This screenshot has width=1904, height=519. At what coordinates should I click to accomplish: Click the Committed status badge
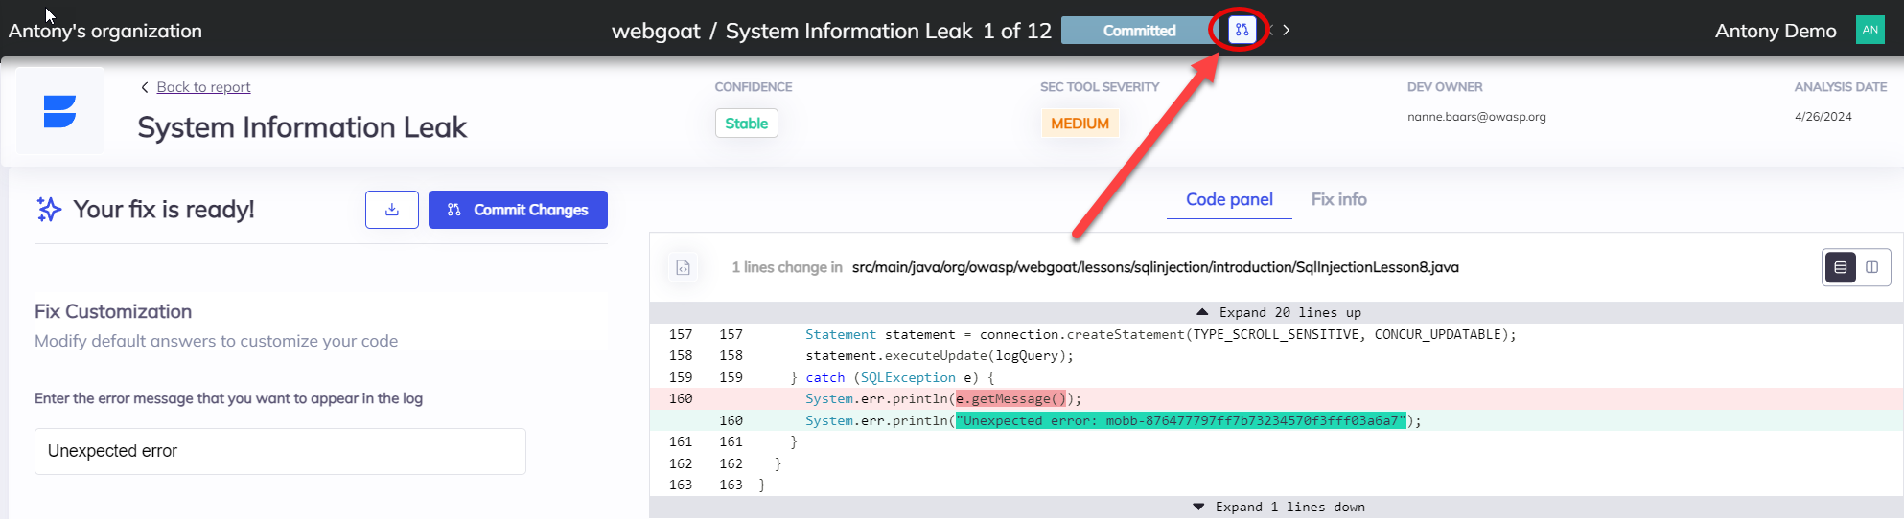coord(1138,31)
